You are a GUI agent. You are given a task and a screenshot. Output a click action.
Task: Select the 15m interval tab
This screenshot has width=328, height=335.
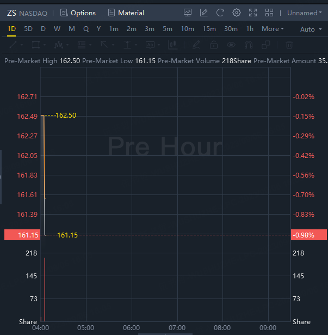pyautogui.click(x=208, y=29)
